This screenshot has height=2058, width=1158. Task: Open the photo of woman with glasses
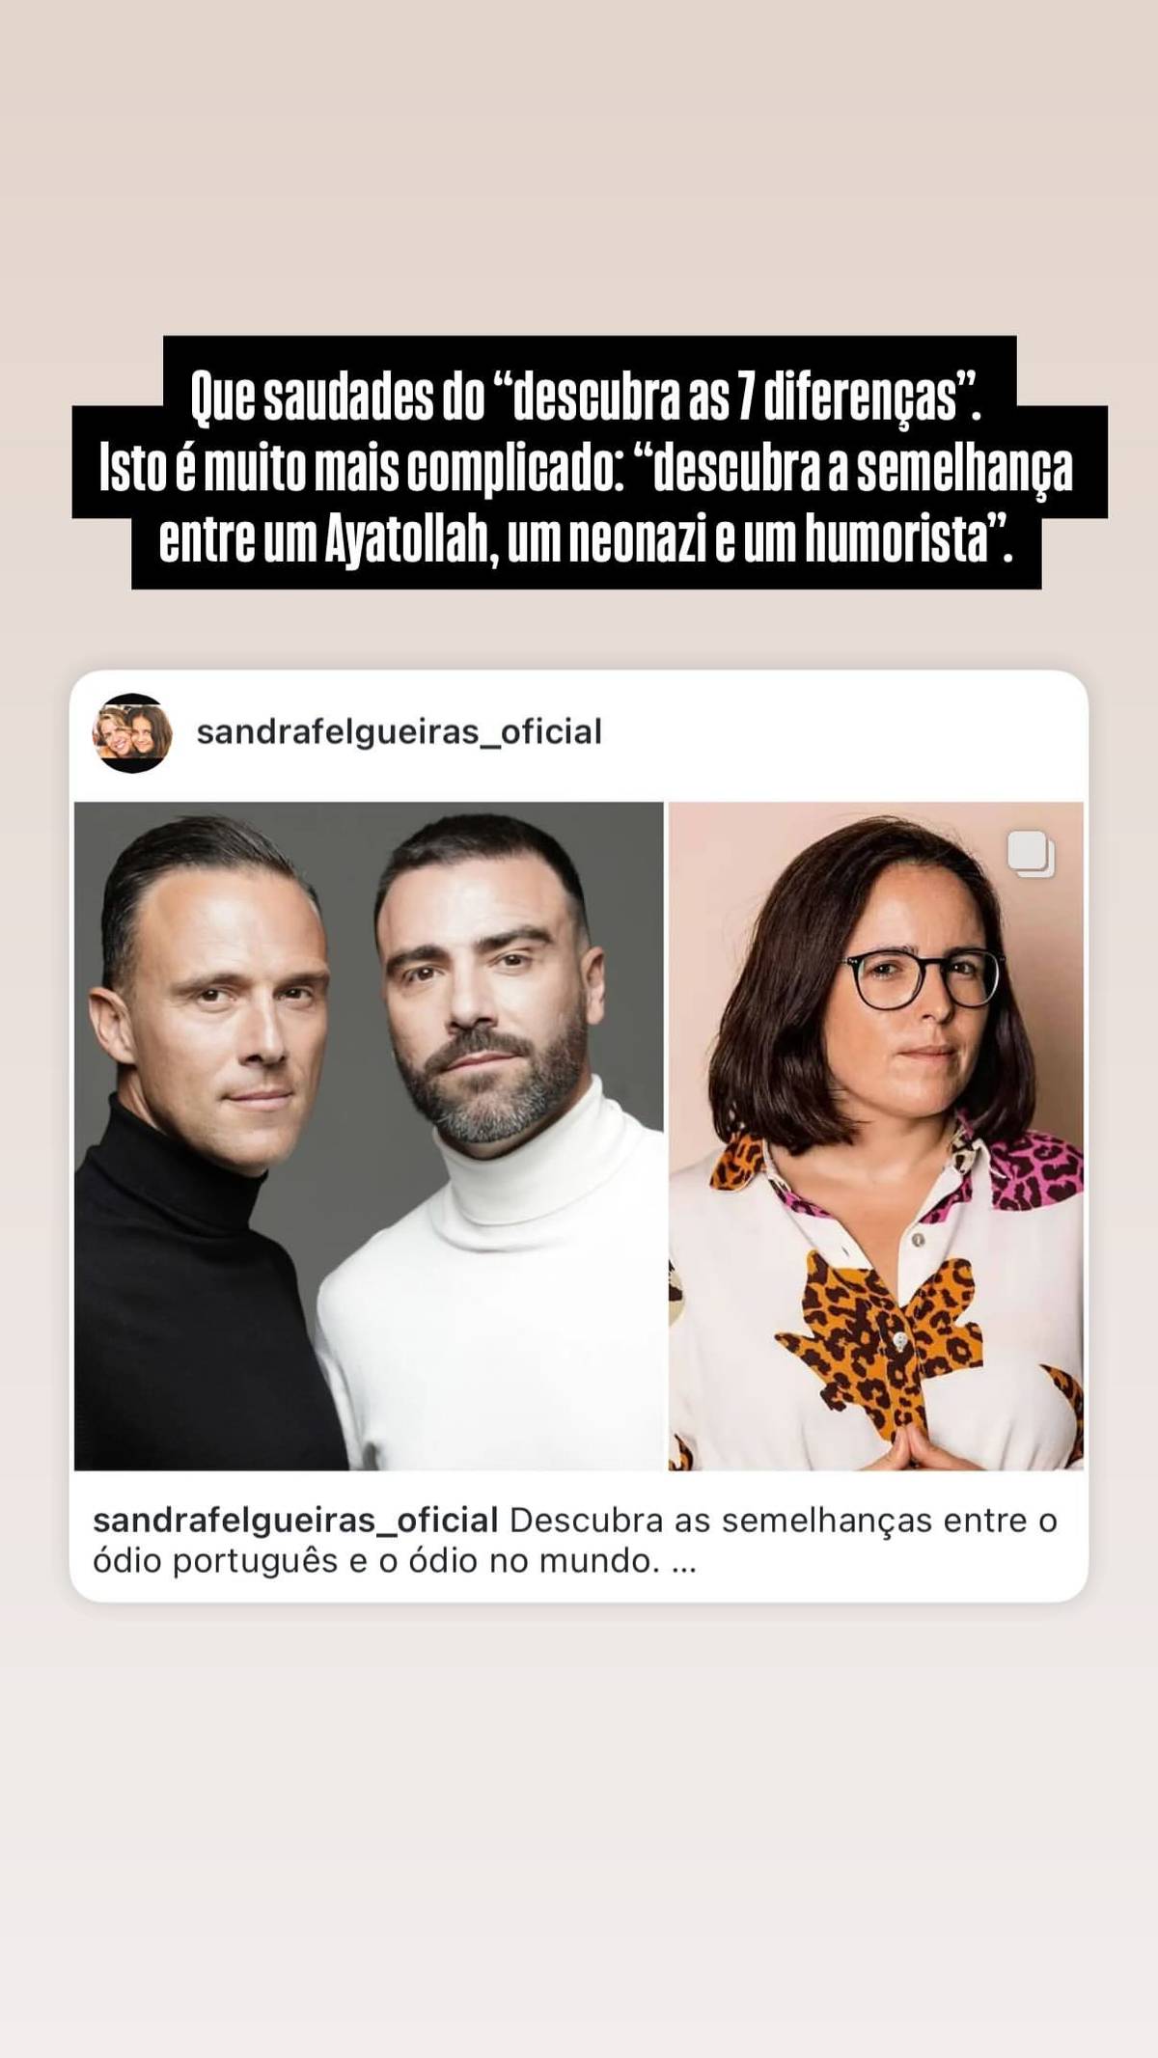[x=876, y=1136]
